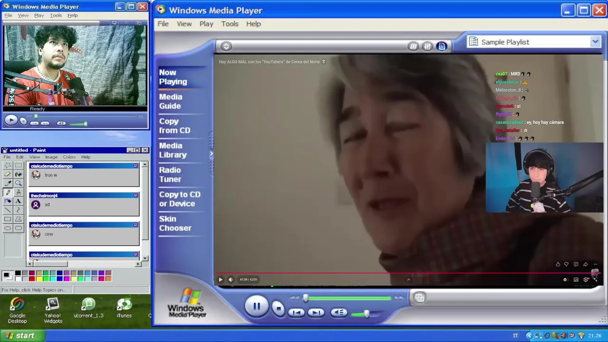Screen dimensions: 608x342
Task: Select Copy to CD or Device
Action: click(180, 199)
